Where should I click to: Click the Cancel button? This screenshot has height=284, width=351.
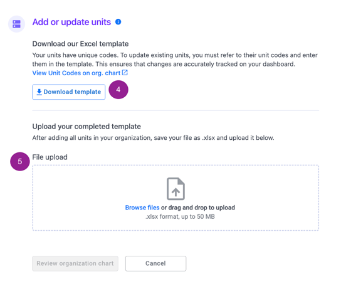pos(155,263)
